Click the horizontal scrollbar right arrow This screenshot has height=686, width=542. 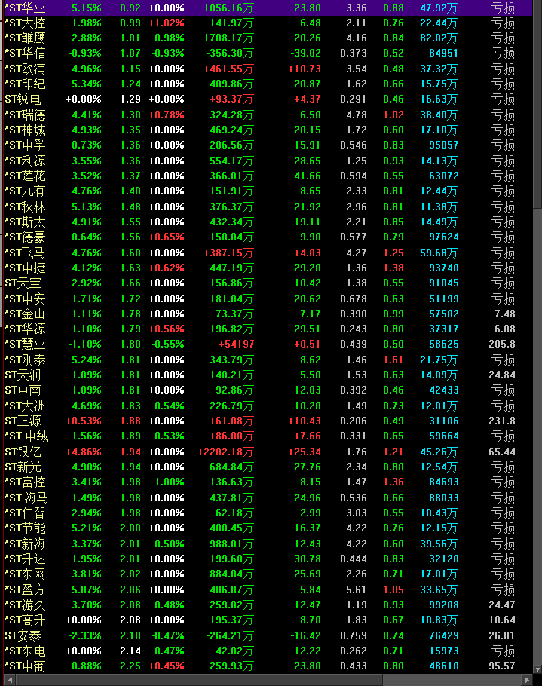[528, 680]
